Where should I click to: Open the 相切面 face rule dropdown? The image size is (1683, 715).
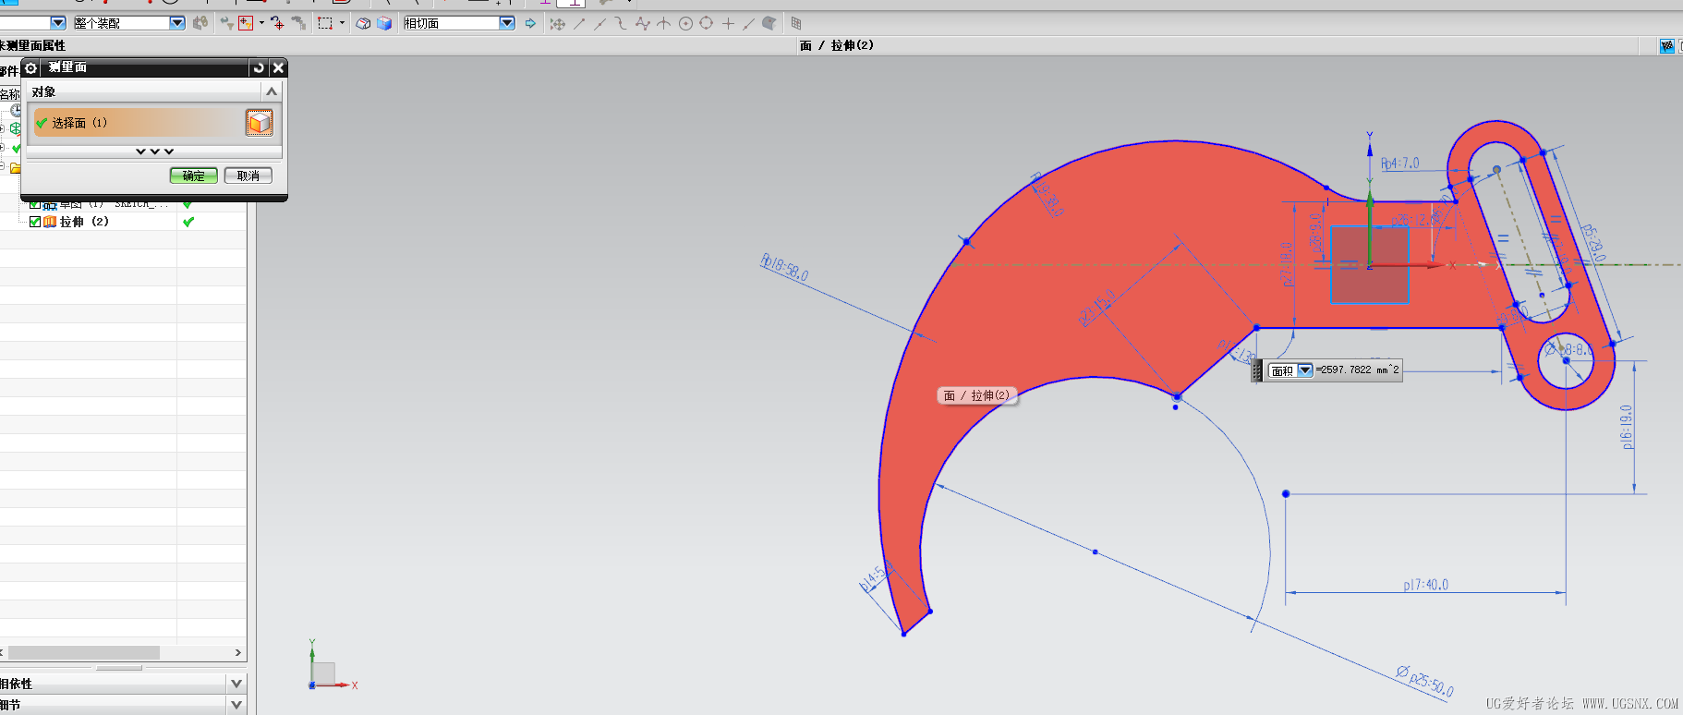point(507,23)
